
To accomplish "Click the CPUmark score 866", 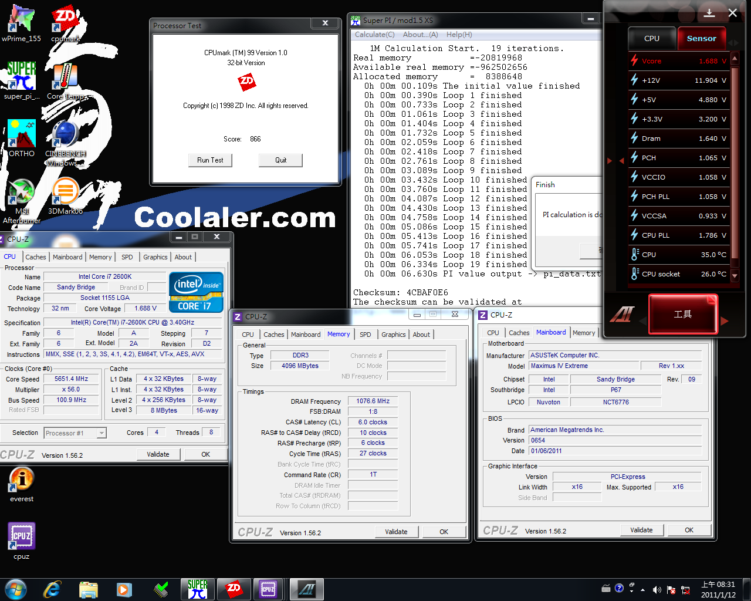I will point(255,139).
